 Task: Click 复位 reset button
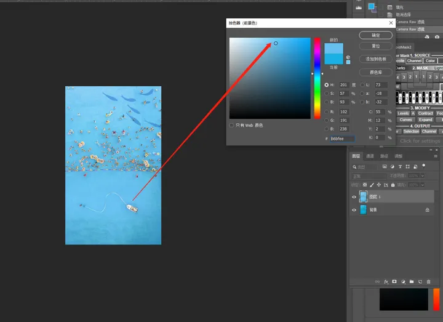376,46
